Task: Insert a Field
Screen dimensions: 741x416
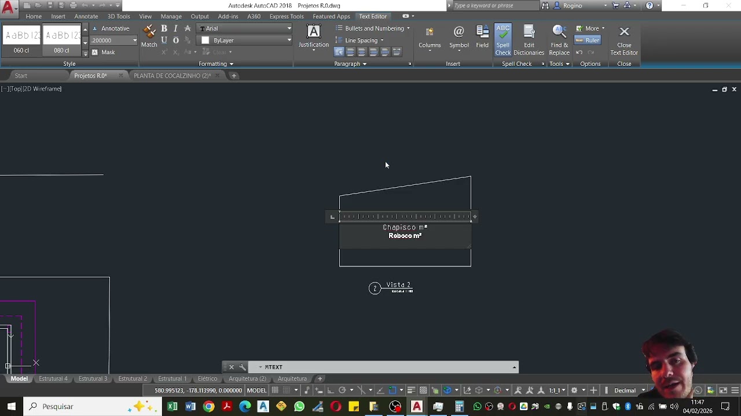Action: point(482,38)
